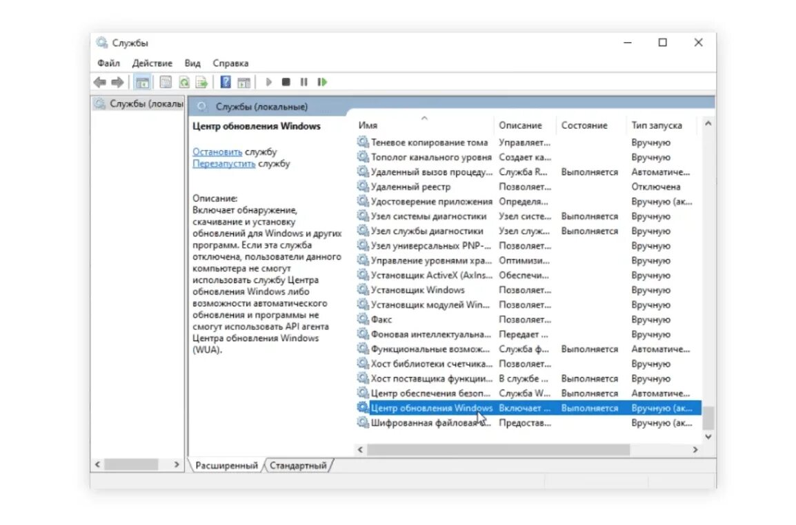Select the Фоновая интеллектуальная service name
This screenshot has height=525, width=796.
pyautogui.click(x=431, y=333)
